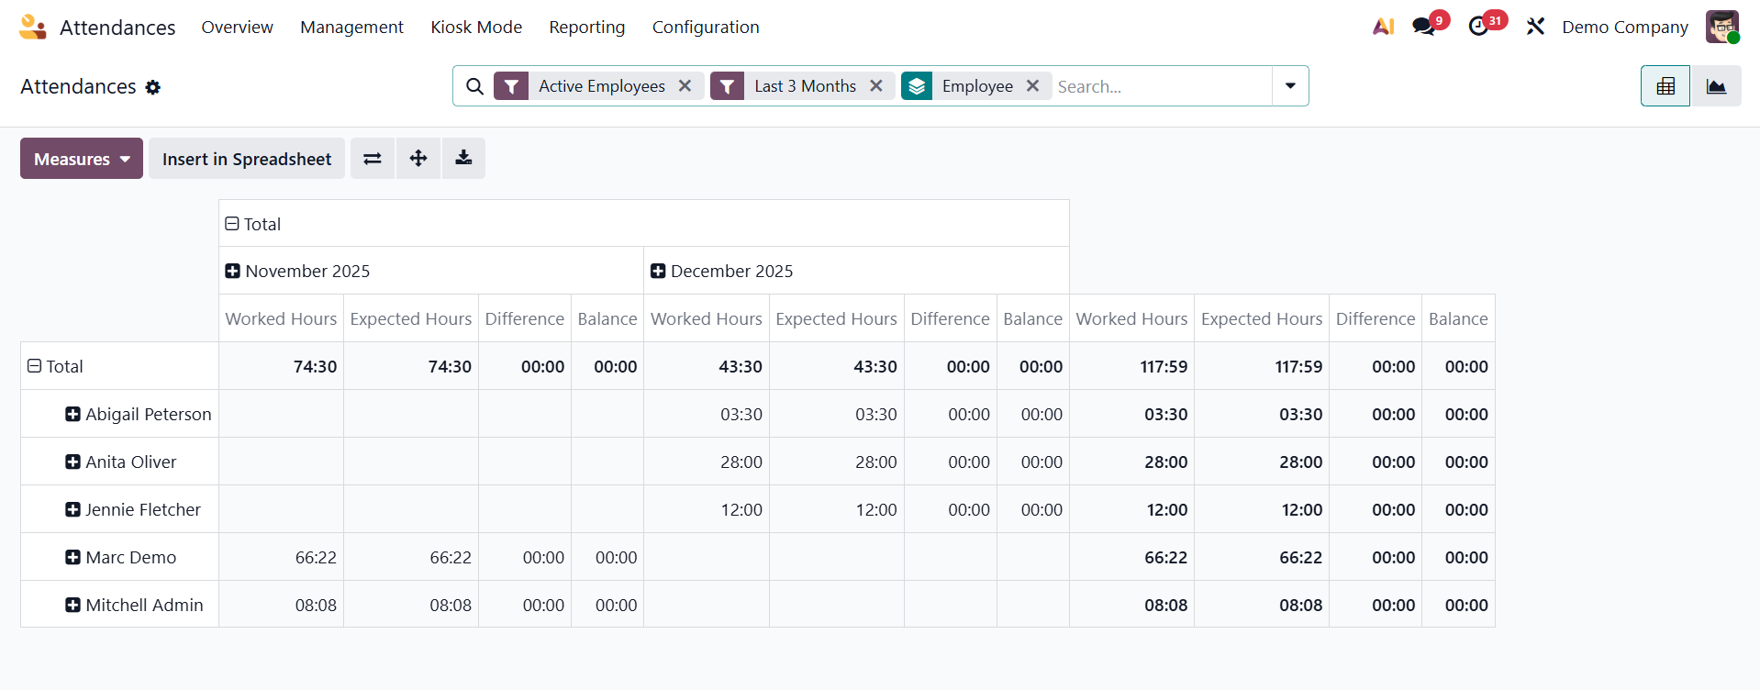Image resolution: width=1760 pixels, height=690 pixels.
Task: Open the search options dropdown arrow
Action: coord(1290,86)
